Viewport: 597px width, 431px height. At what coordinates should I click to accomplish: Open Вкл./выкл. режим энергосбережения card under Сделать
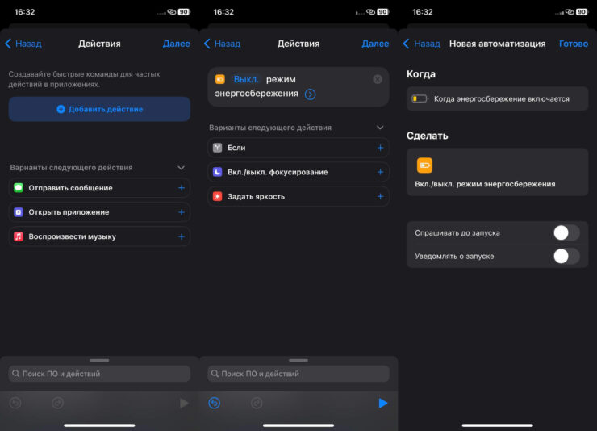point(497,172)
